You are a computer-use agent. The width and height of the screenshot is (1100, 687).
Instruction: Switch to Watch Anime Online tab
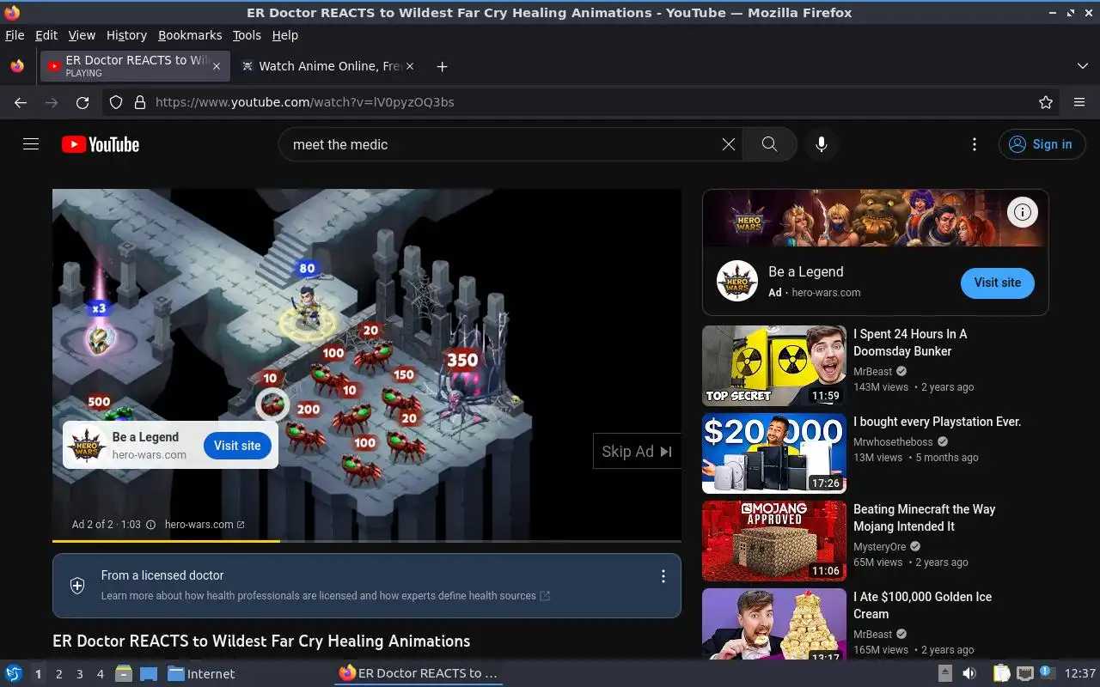327,66
